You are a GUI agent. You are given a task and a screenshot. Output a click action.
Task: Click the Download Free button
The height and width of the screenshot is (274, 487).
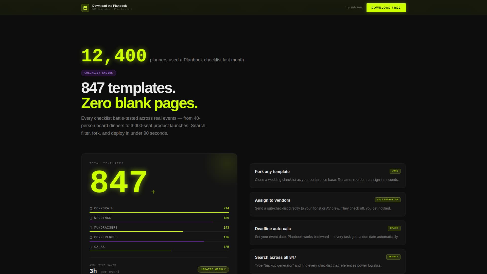pyautogui.click(x=386, y=8)
